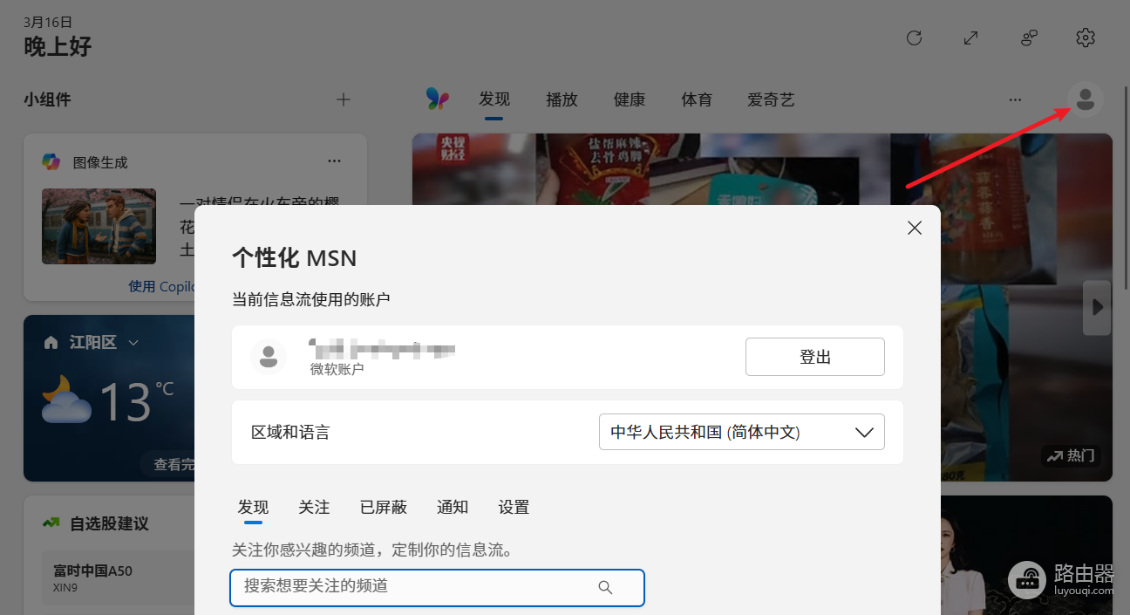Close the 个性化 MSN dialog

[915, 228]
